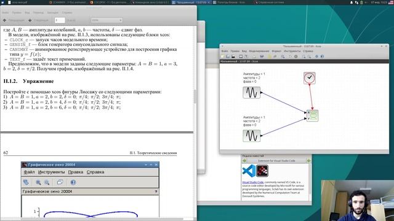Select the upper GENSIN_f sine generator block
394x221 pixels.
(252, 93)
